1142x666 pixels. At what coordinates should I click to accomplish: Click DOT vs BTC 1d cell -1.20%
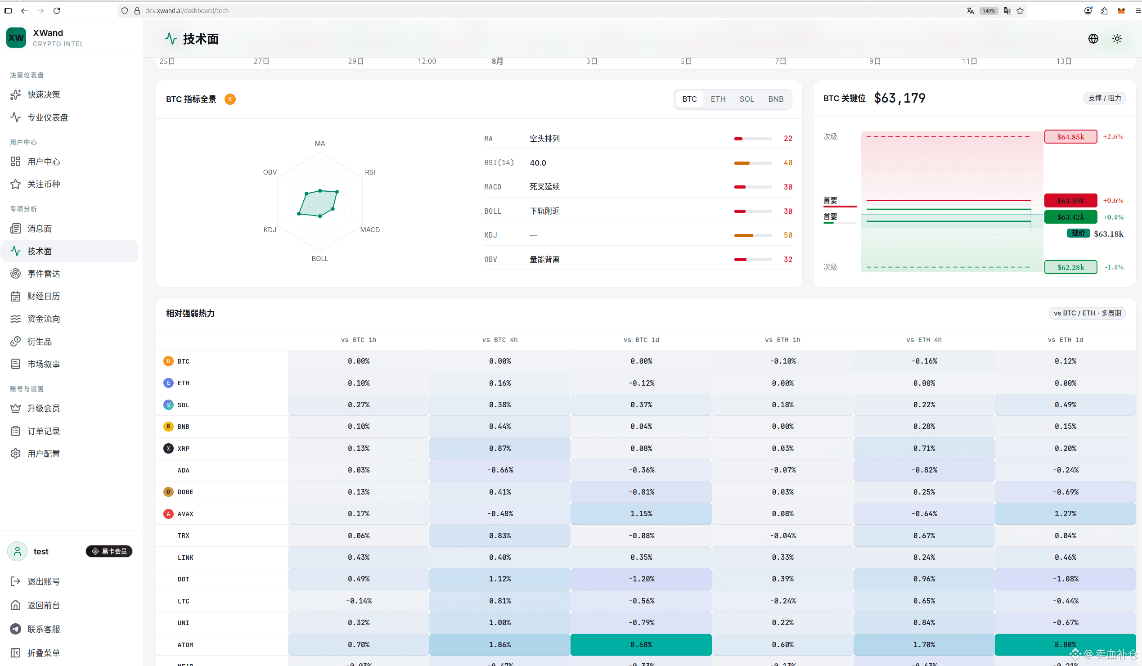point(641,579)
